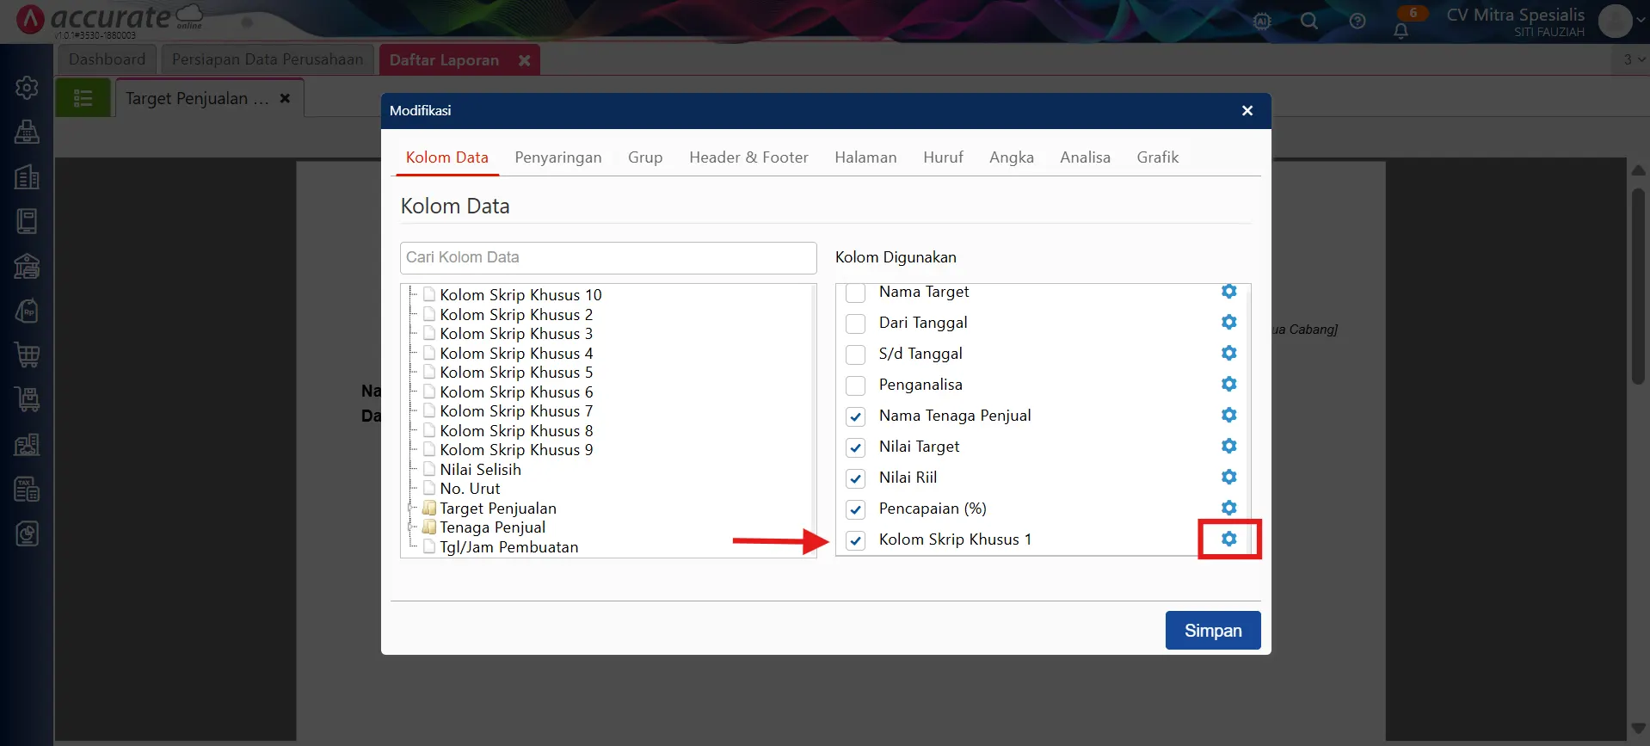Switch to the Penyaringan tab
Image resolution: width=1650 pixels, height=746 pixels.
pyautogui.click(x=558, y=157)
